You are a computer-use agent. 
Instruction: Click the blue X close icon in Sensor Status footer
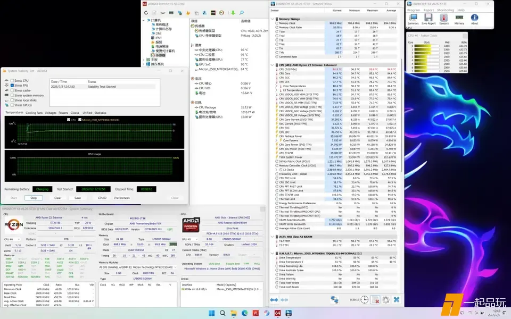(397, 299)
